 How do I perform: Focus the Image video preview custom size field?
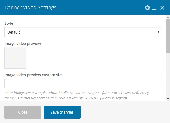point(83,83)
